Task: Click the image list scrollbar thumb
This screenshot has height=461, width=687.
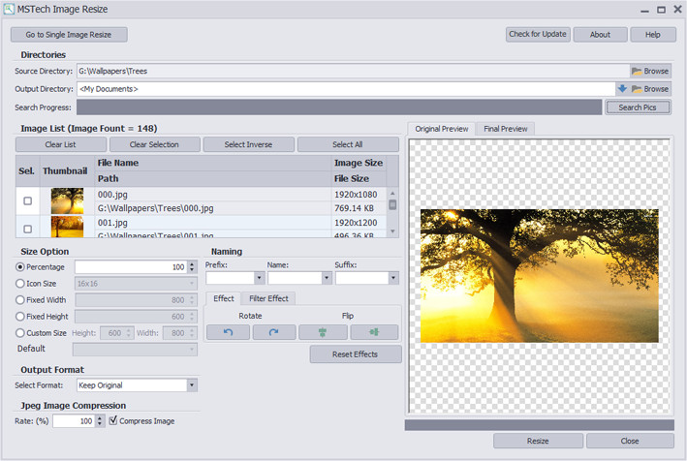Action: [392, 204]
